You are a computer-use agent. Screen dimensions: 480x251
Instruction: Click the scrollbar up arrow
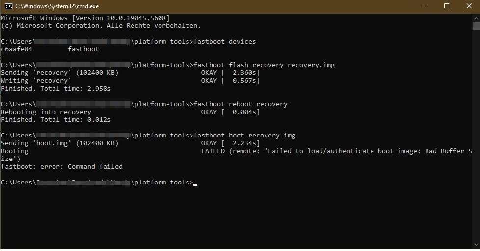[476, 17]
